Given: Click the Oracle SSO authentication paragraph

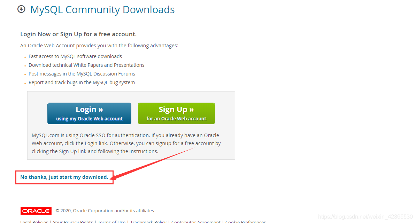Looking at the screenshot, I should [126, 143].
